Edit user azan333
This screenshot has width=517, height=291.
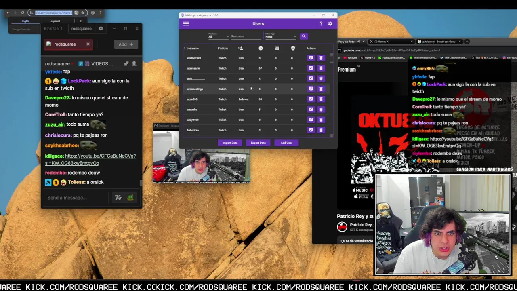(x=311, y=99)
